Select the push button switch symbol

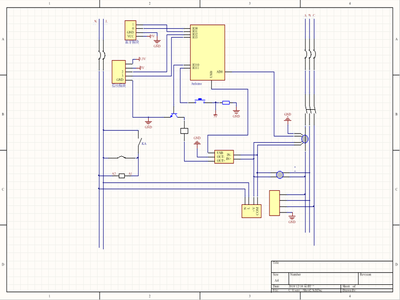click(x=200, y=101)
